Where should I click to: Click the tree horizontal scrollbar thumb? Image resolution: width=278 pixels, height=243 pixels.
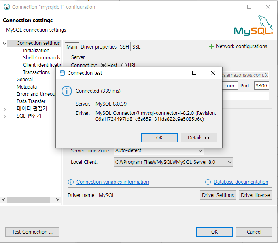28,200
